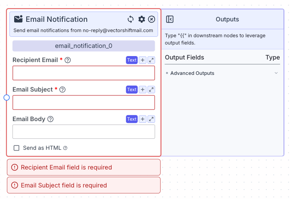Expand the Email Subject field editor
The width and height of the screenshot is (290, 199).
pos(151,89)
